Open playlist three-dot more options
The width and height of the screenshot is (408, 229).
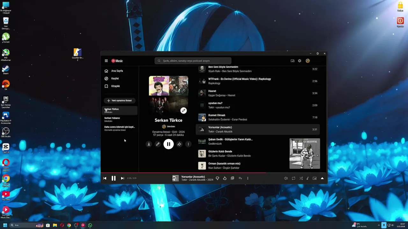pos(188,144)
